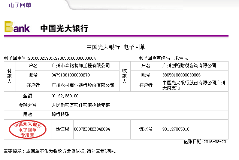The width and height of the screenshot is (239, 160).
Task: Select amount in words 人民币贰万贰仟贰佰捌拾元整
Action: point(81,105)
